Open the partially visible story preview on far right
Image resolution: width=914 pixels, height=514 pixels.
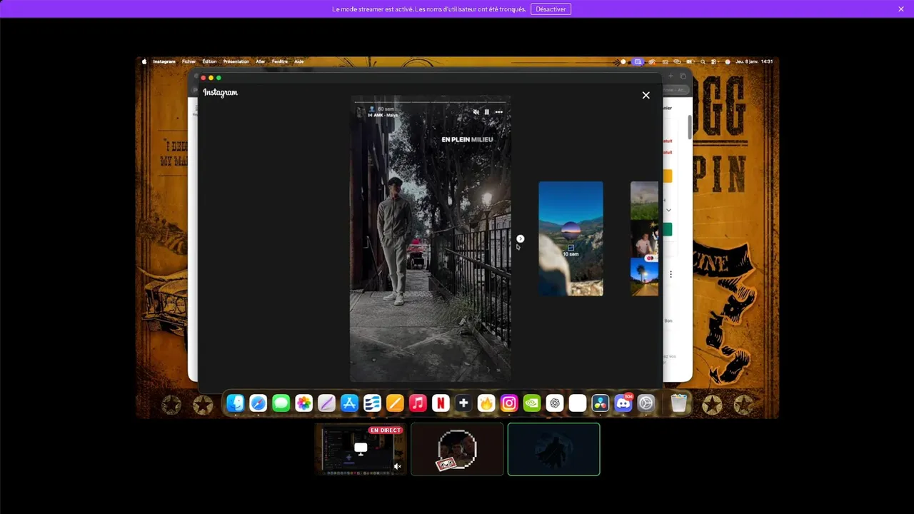(644, 238)
